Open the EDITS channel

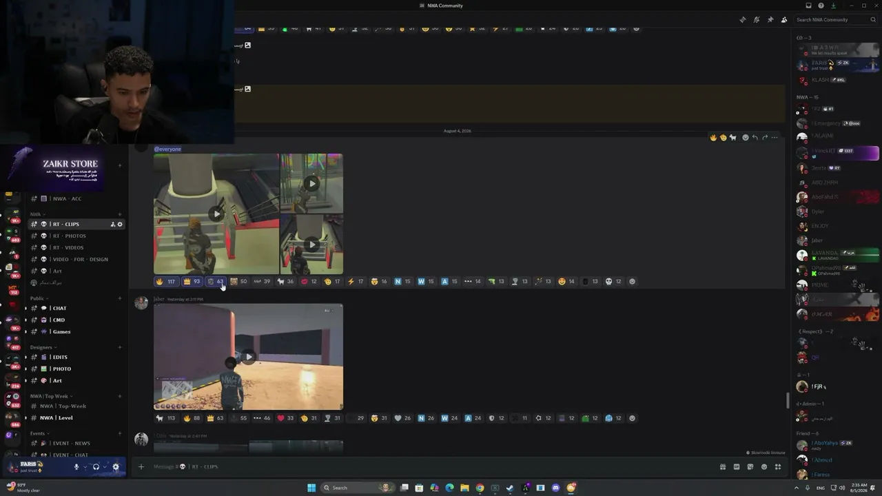point(76,358)
